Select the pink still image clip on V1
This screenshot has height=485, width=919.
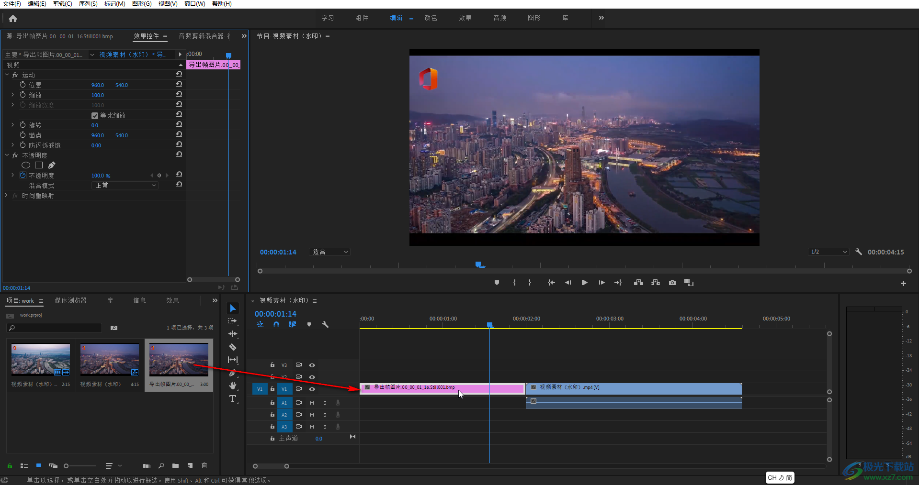[x=442, y=388]
